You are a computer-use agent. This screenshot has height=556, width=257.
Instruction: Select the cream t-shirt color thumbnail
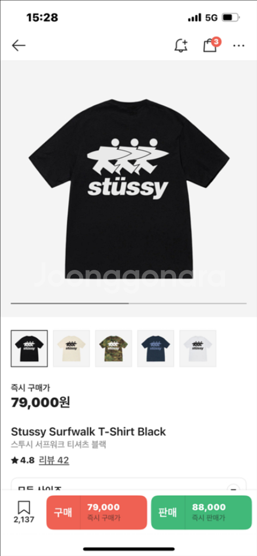click(x=71, y=348)
